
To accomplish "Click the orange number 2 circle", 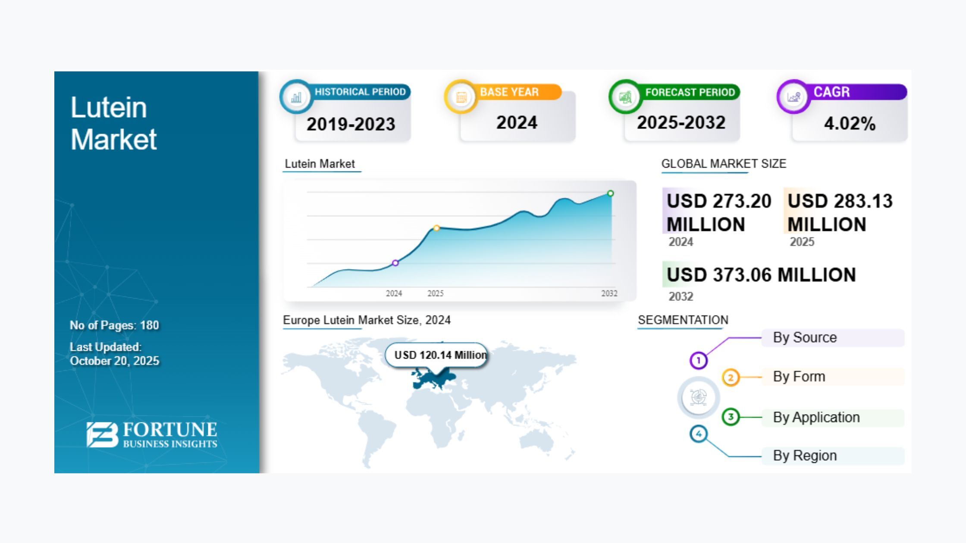I will pos(731,378).
